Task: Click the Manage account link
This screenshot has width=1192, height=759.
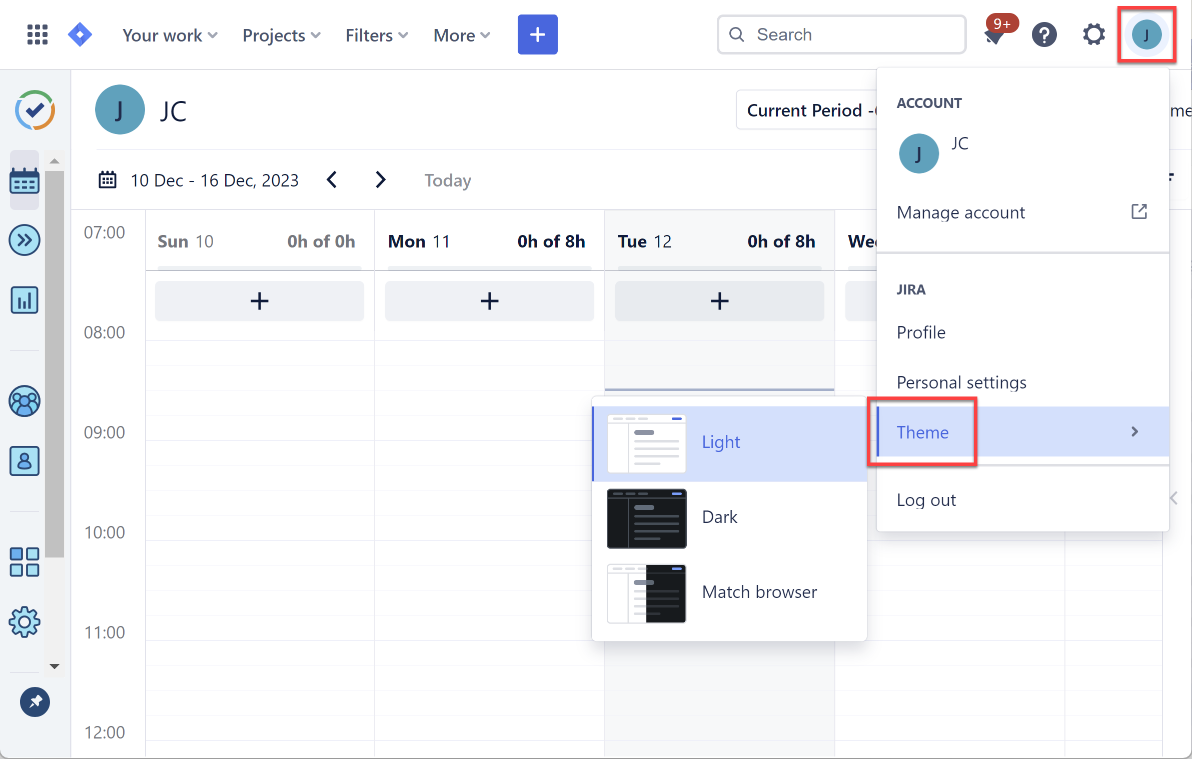Action: tap(961, 212)
